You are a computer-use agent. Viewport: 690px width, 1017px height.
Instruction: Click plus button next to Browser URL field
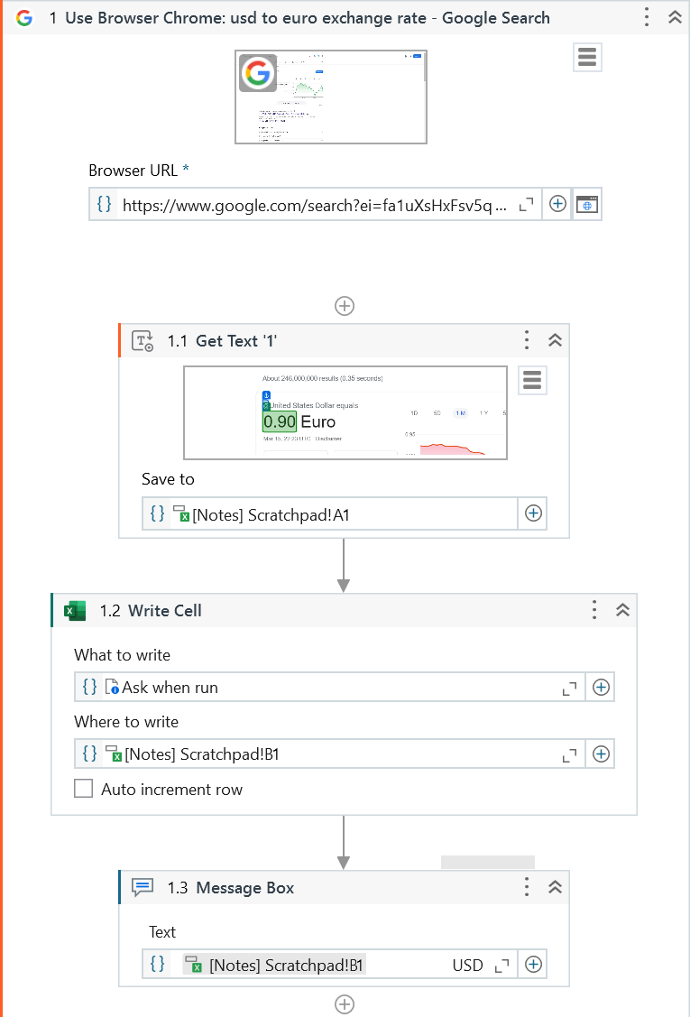557,204
